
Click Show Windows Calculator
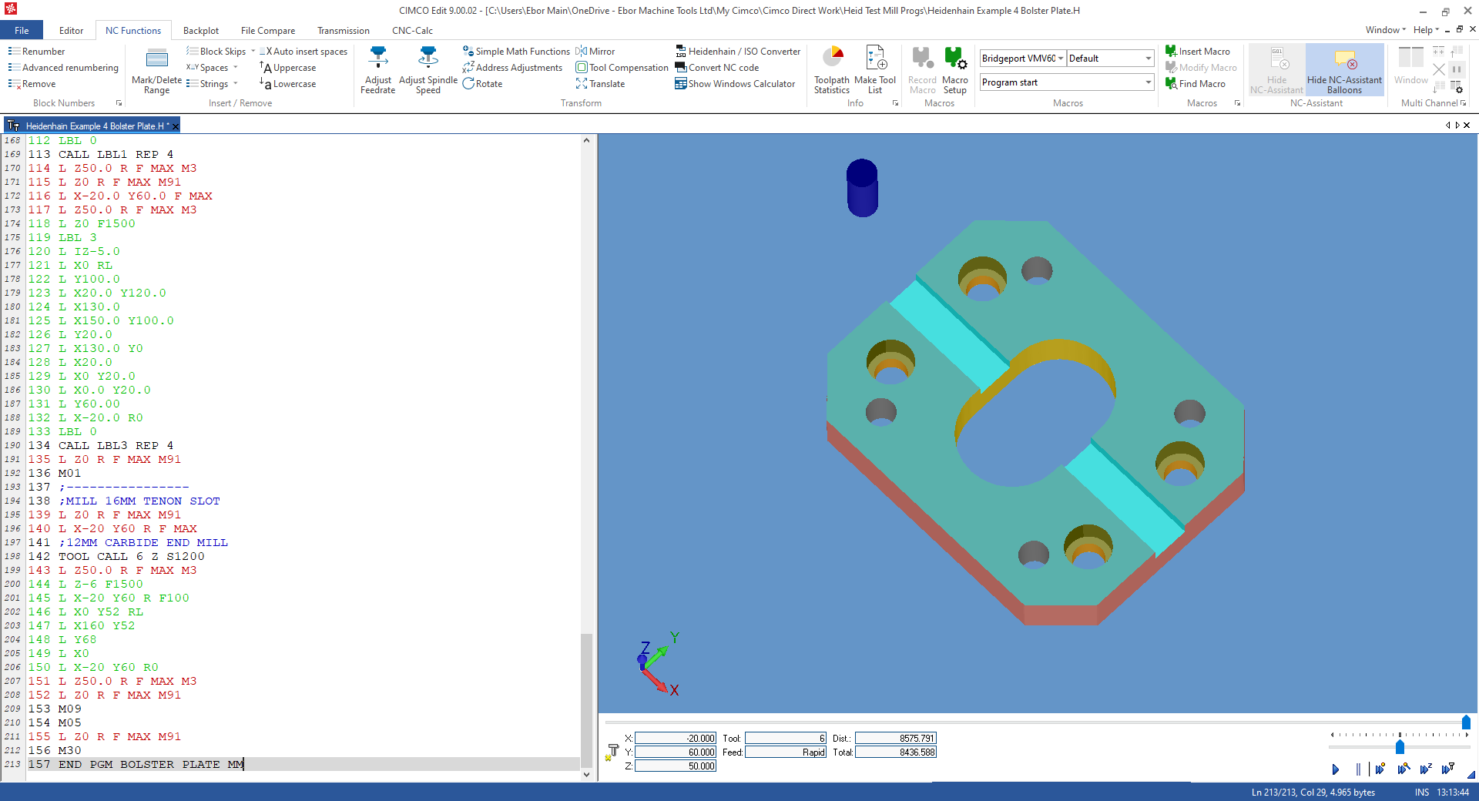(x=735, y=84)
